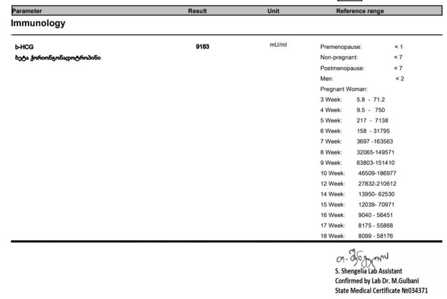Viewport: 447px width, 299px height.
Task: Select the S. Shengelia Lab Assistant text
Action: click(368, 271)
